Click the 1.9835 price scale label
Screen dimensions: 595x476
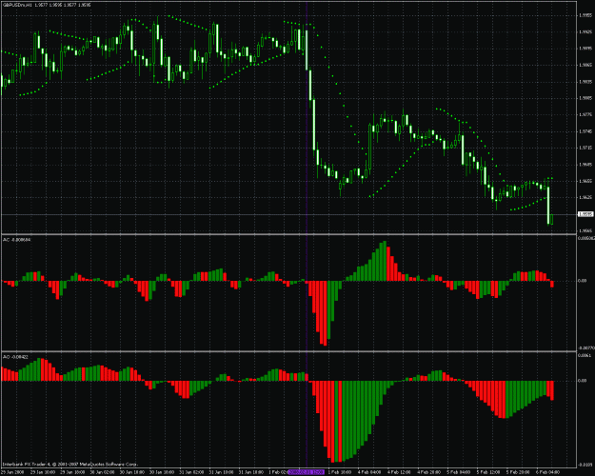(585, 82)
